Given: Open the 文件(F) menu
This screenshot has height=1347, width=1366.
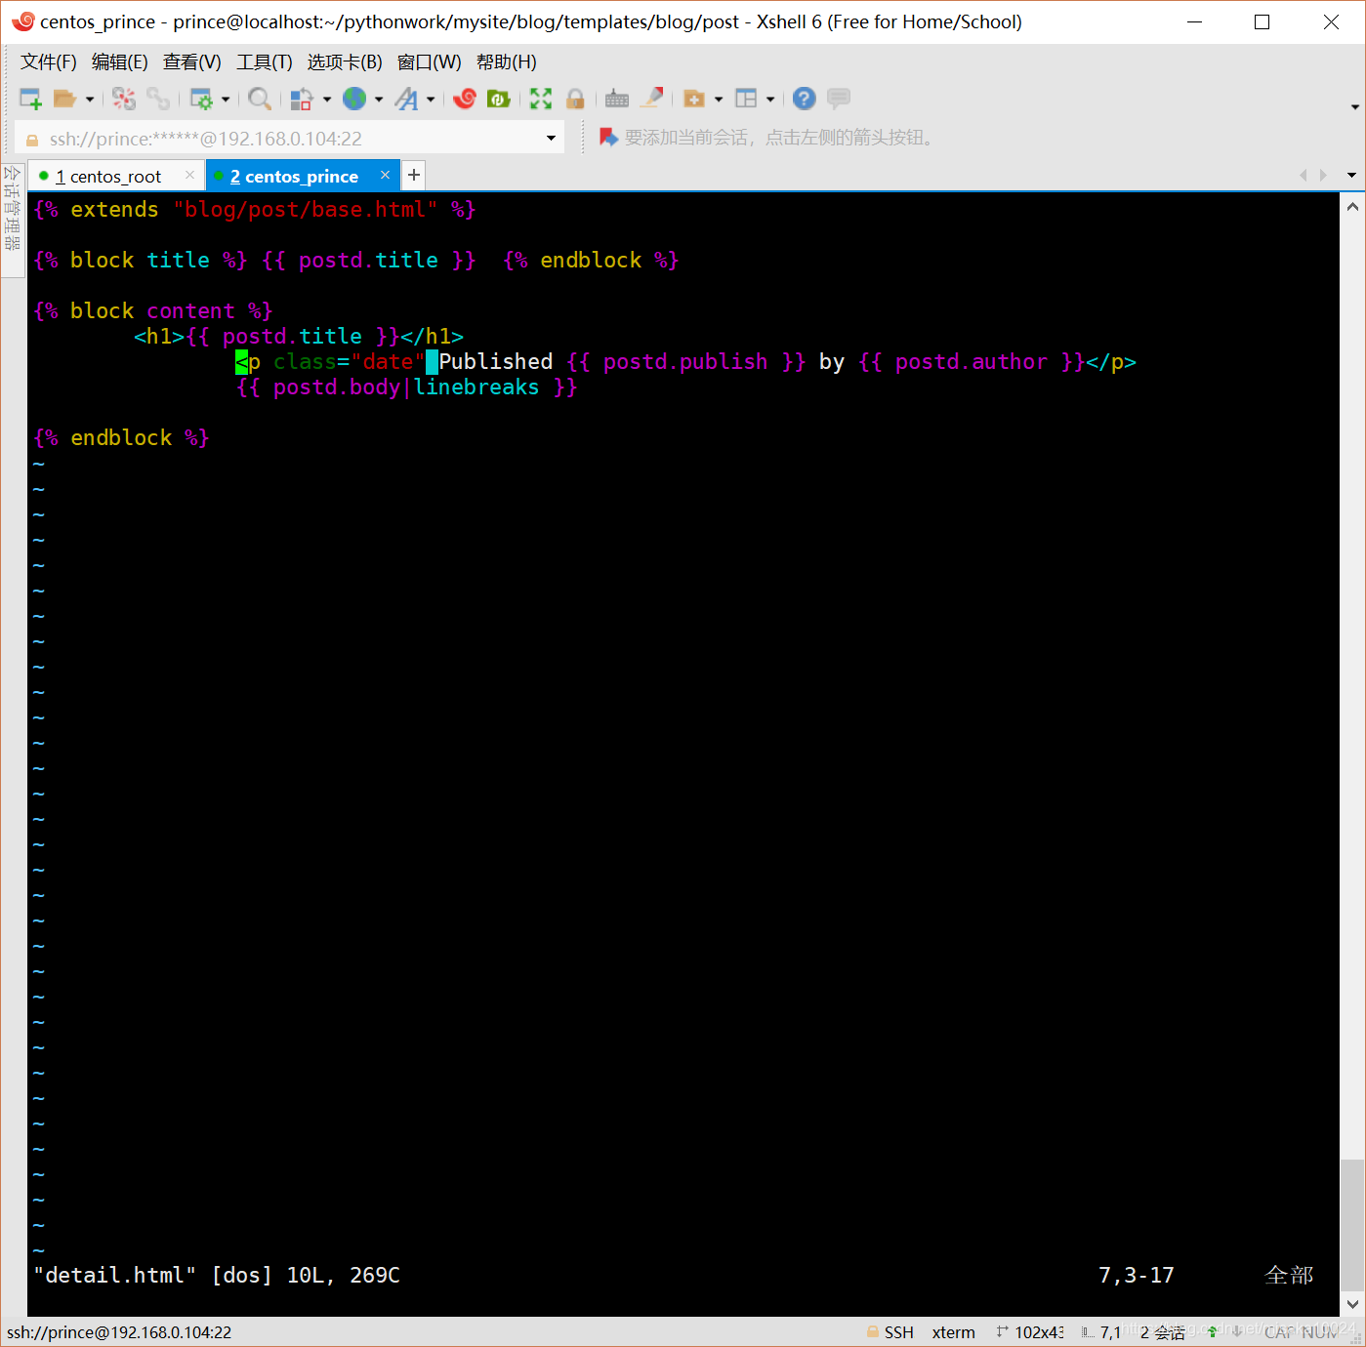Looking at the screenshot, I should pyautogui.click(x=49, y=62).
